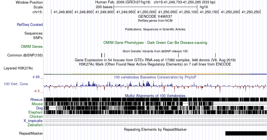Open the 100 Vert. Cons track label

(x=16, y=84)
